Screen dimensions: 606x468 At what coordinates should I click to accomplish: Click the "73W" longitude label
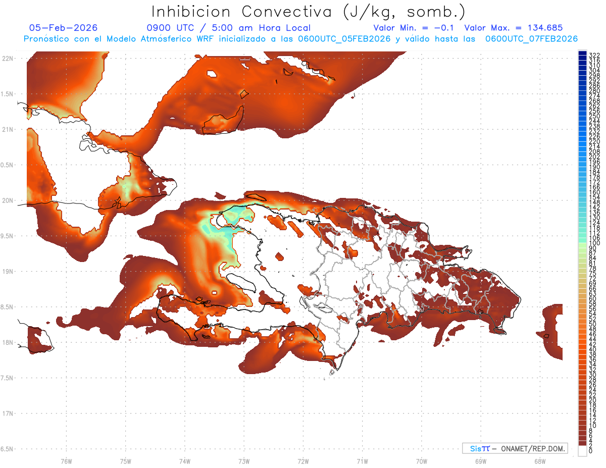point(244,461)
